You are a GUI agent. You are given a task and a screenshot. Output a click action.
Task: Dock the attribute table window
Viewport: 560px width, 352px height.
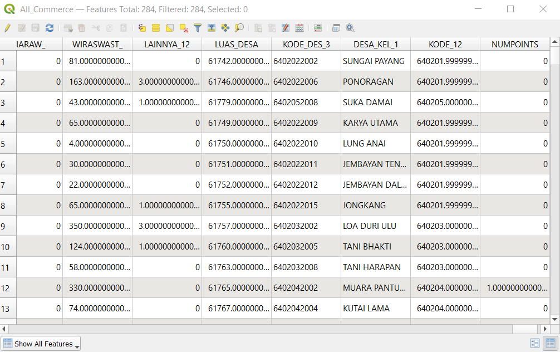(336, 28)
